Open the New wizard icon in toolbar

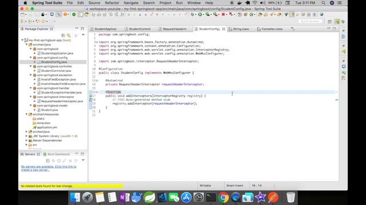(22, 14)
